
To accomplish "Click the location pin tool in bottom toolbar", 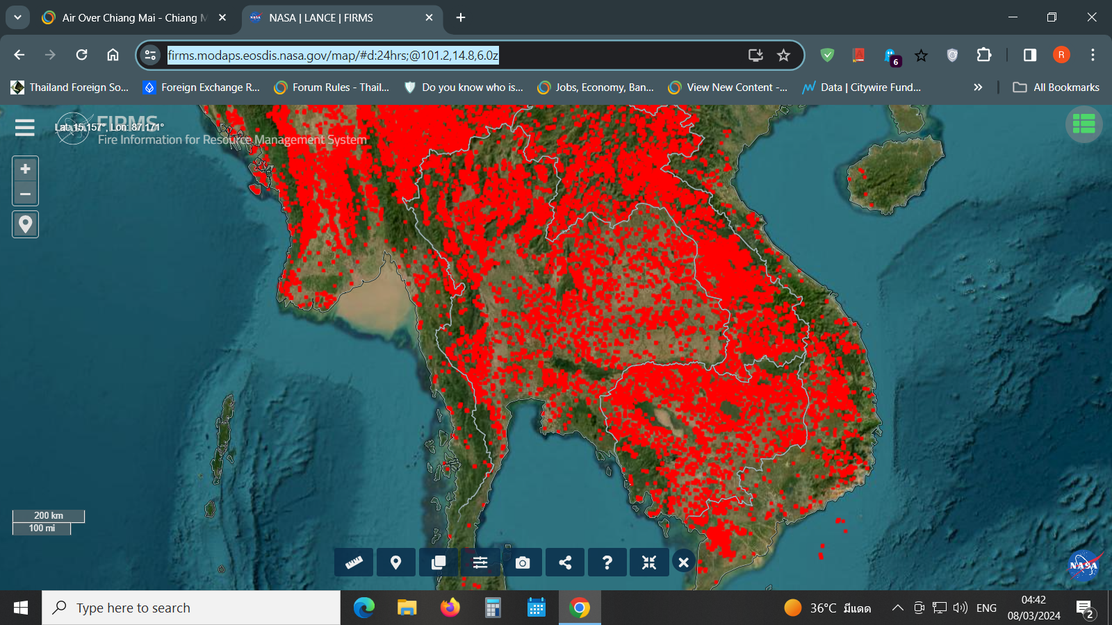I will pos(396,562).
